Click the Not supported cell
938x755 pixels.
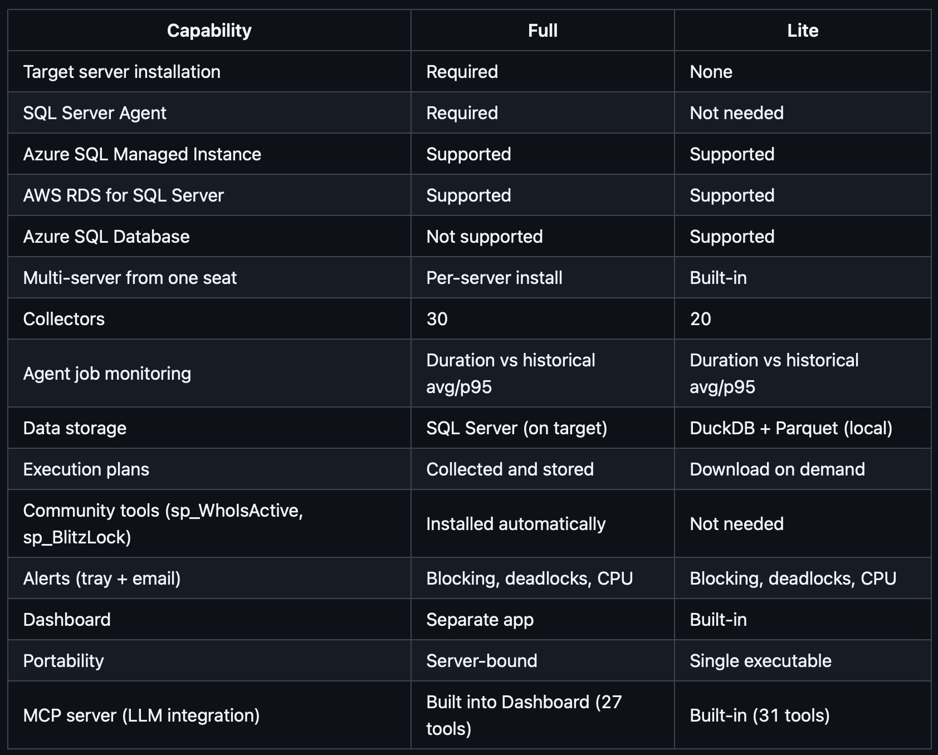[x=484, y=237]
